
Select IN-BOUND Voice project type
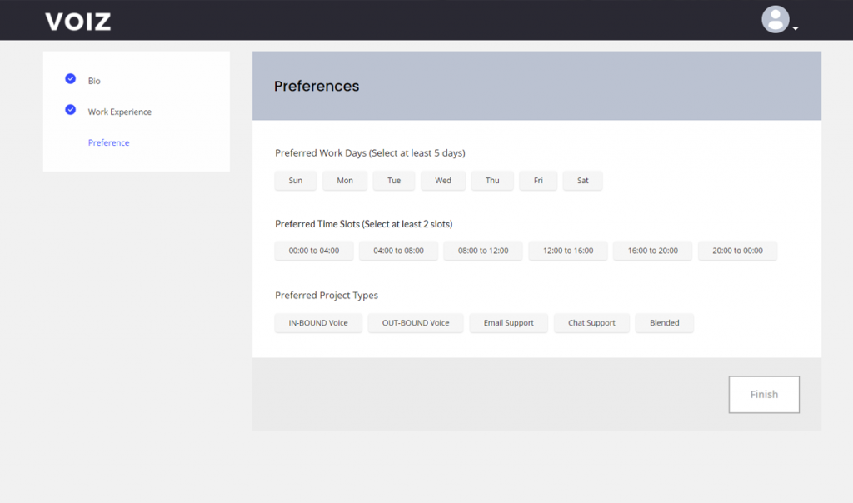tap(318, 323)
